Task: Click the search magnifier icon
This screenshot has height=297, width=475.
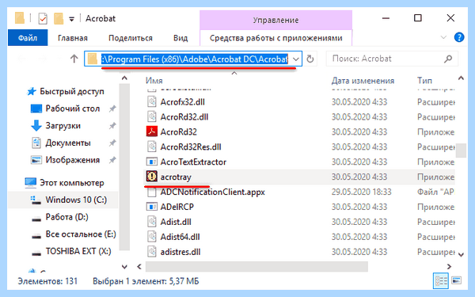Action: (448, 59)
